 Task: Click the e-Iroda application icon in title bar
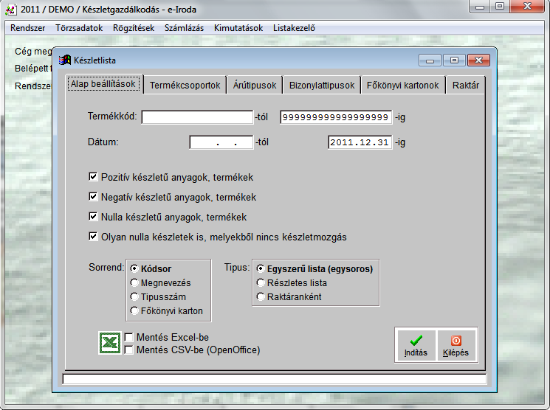point(10,7)
